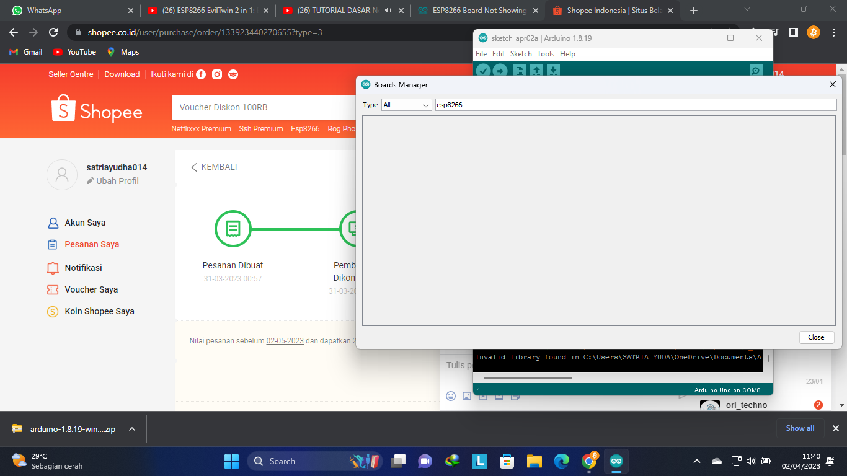The image size is (847, 476).
Task: Open the Arduino Sketch menu
Action: coord(521,54)
